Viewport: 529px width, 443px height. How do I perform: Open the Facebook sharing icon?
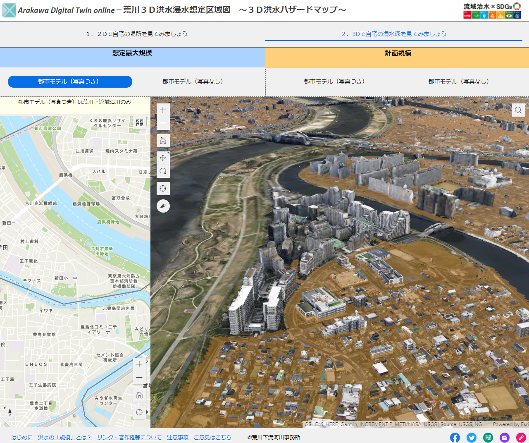tap(455, 438)
